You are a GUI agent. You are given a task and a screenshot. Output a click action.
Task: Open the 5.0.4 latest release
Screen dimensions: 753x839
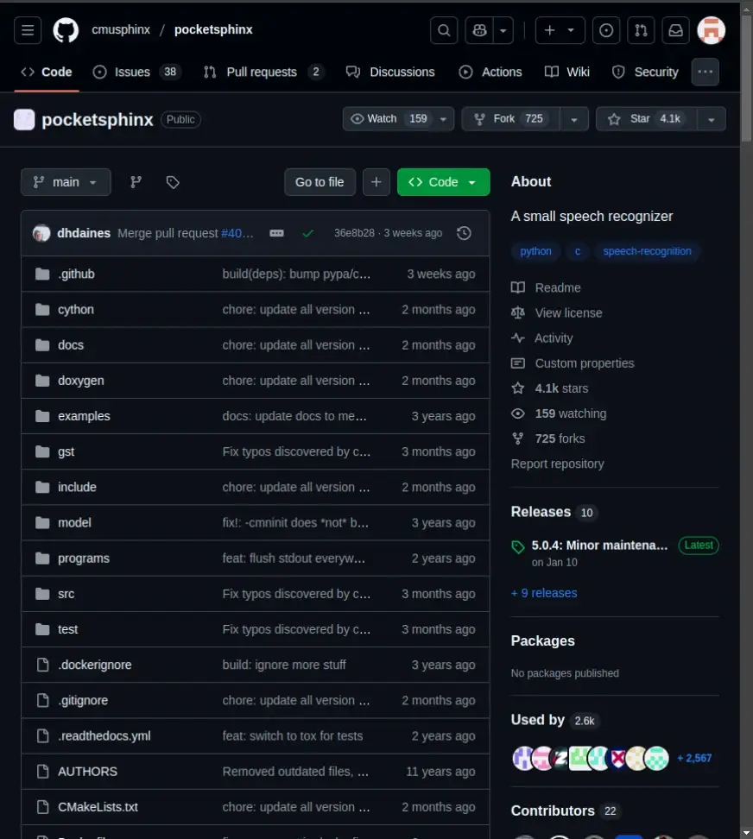[x=599, y=546]
